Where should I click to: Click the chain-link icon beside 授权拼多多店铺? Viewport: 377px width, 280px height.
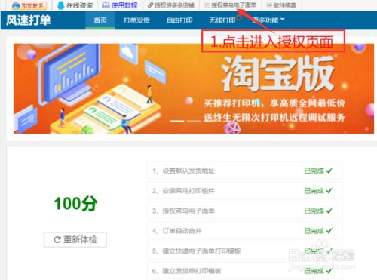point(150,5)
